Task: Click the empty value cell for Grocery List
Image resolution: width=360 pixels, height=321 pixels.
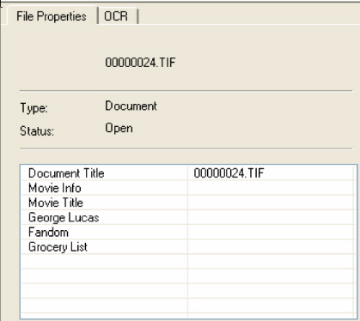Action: [271, 247]
